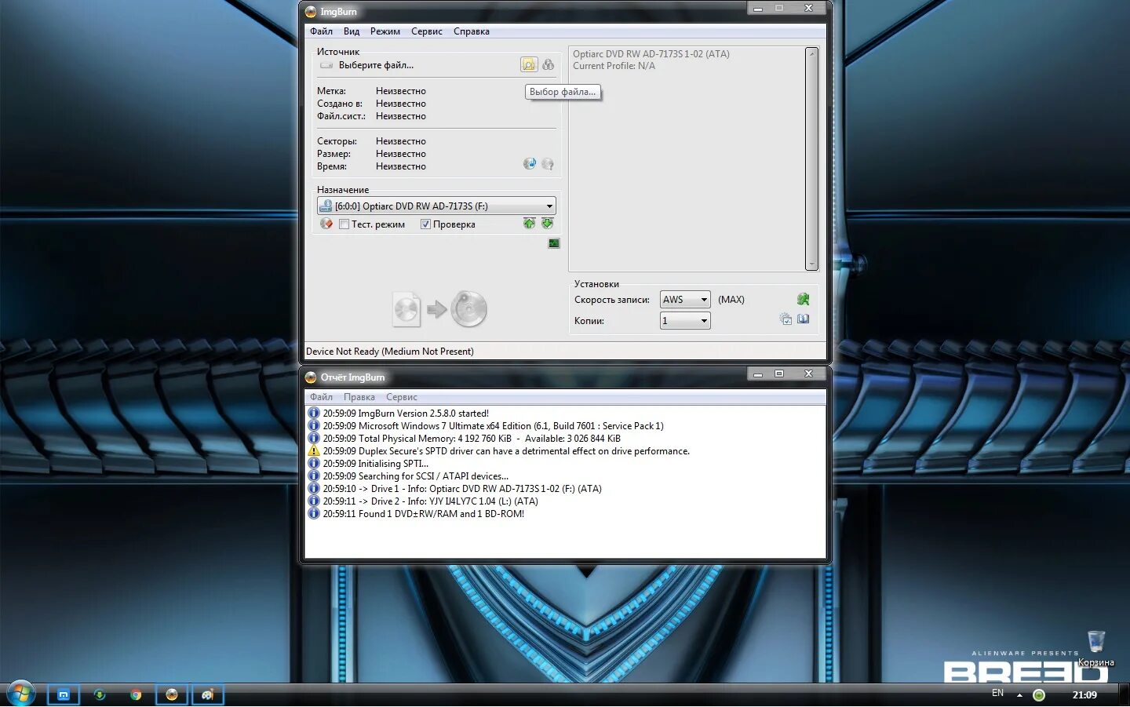Screen dimensions: 1130x707
Task: Click the green tray notification icon
Action: click(x=1039, y=694)
